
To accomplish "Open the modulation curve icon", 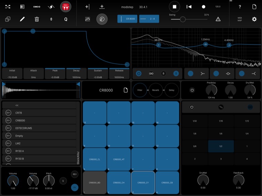I will [51, 7].
